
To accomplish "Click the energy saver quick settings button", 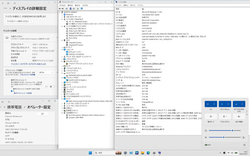I will click(239, 116).
